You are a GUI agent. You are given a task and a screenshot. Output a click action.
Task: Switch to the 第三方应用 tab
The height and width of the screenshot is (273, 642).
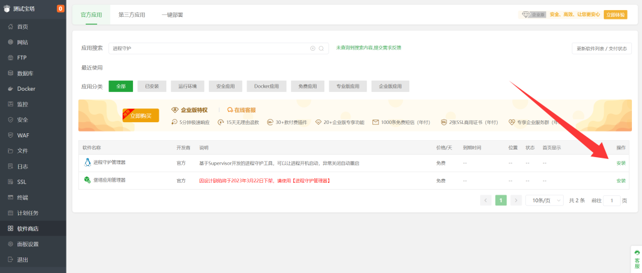(x=132, y=14)
